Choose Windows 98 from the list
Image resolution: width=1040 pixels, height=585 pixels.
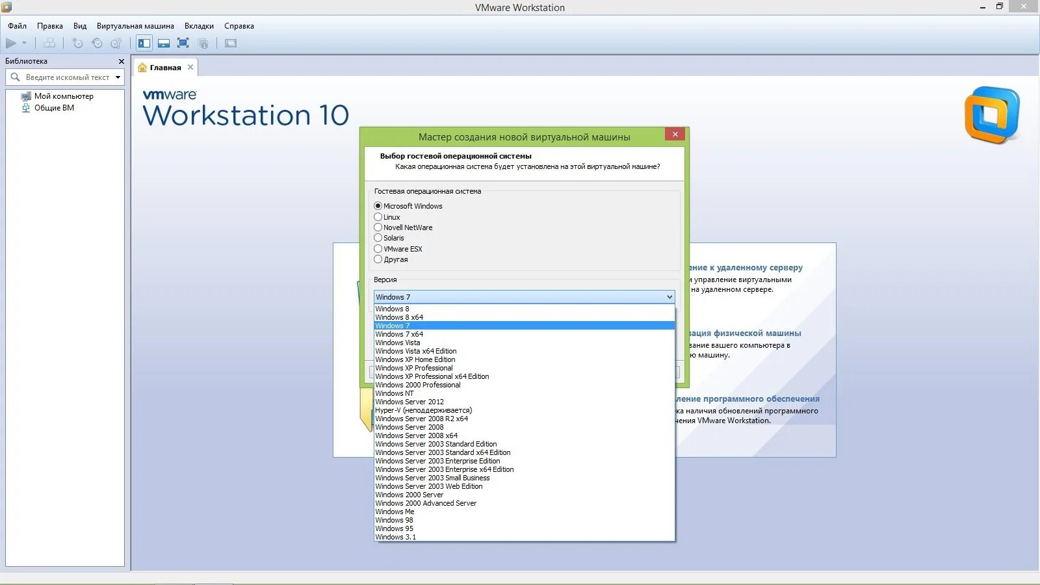click(x=524, y=520)
